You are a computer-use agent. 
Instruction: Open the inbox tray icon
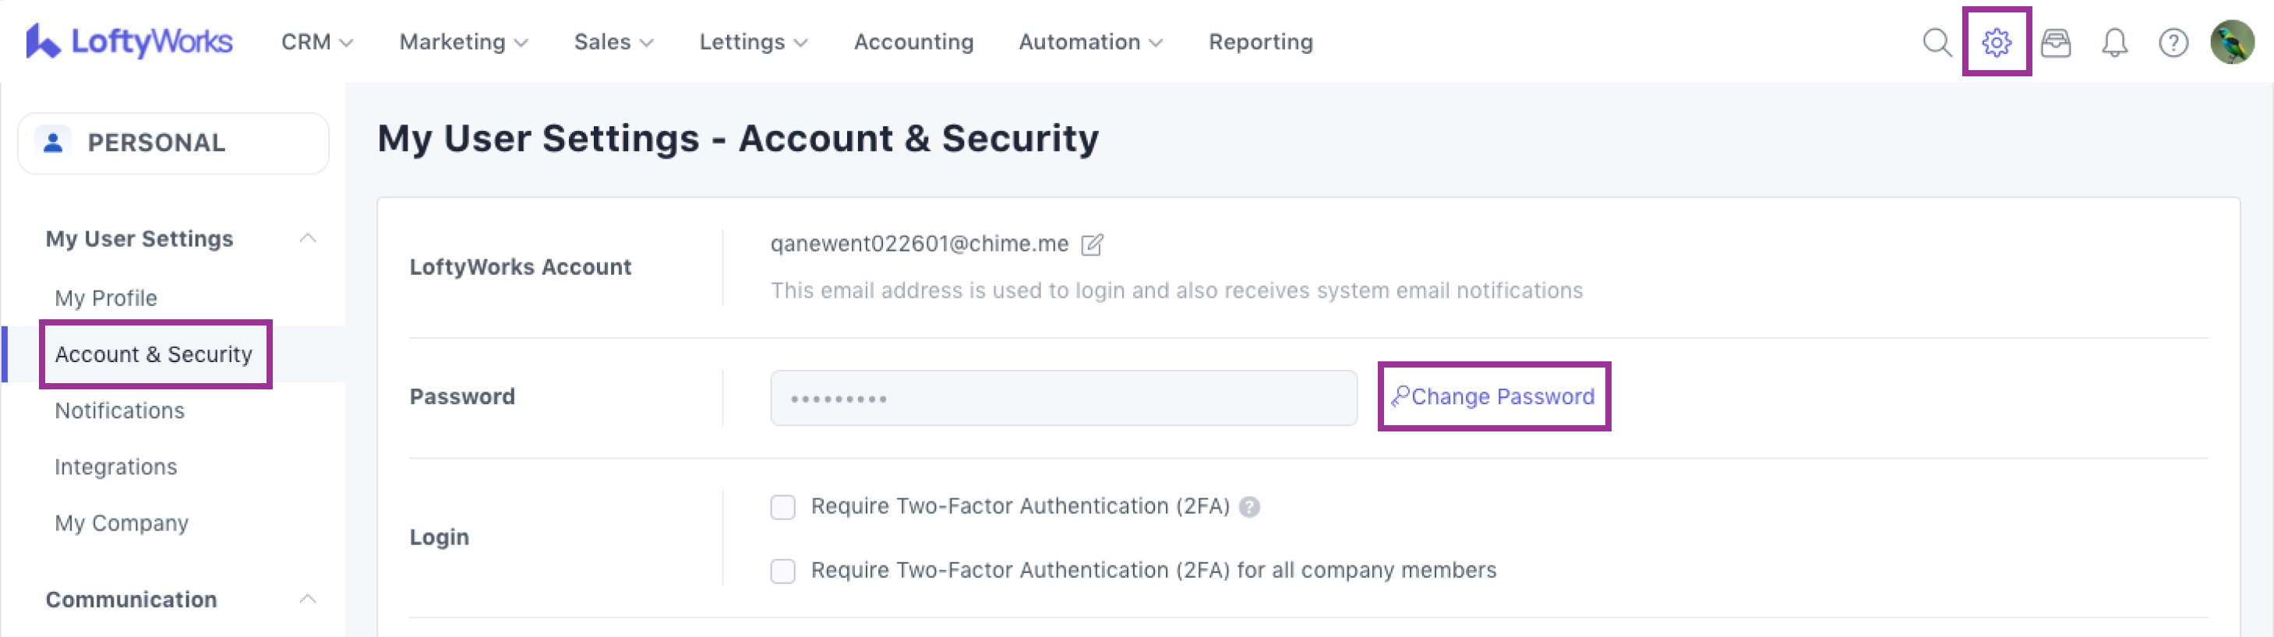(2055, 42)
